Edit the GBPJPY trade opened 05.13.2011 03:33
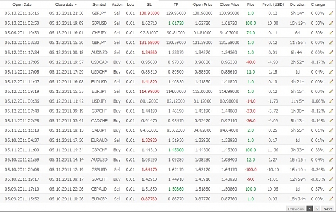Viewport: 336px width, 212px height. 331,42
